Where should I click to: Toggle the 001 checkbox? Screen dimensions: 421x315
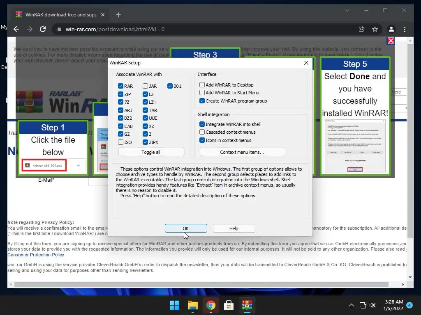click(x=170, y=86)
